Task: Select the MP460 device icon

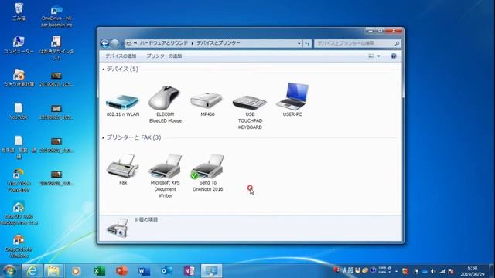Action: (207, 100)
